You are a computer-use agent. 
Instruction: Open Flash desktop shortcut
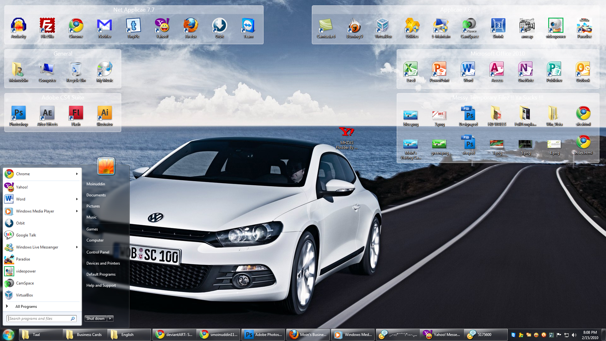76,116
